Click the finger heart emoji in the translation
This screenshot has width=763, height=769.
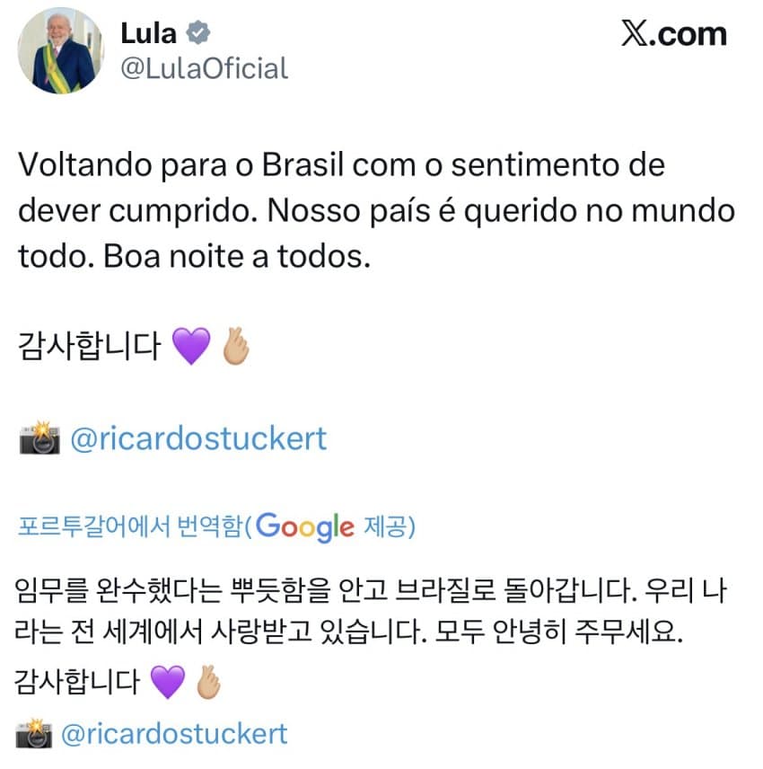click(x=208, y=682)
